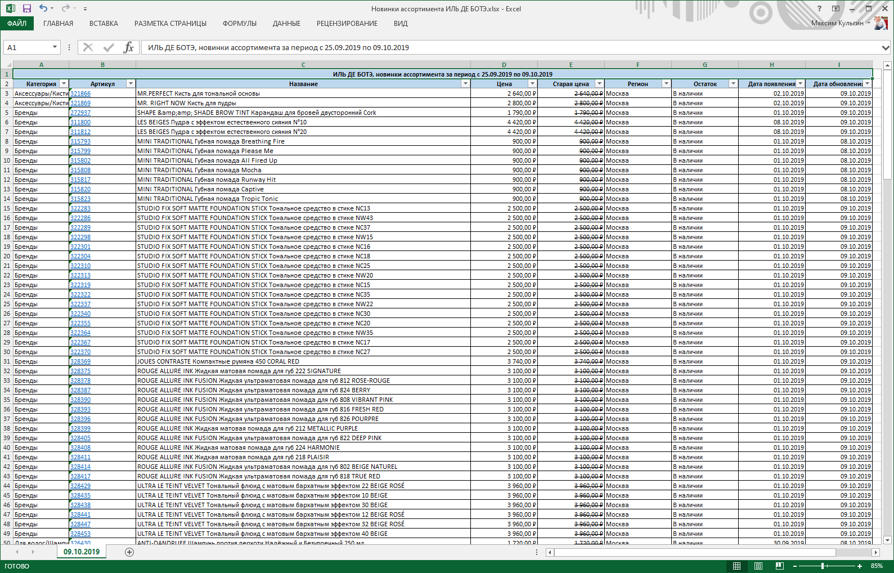Open the Регион filter dropdown

click(x=666, y=84)
